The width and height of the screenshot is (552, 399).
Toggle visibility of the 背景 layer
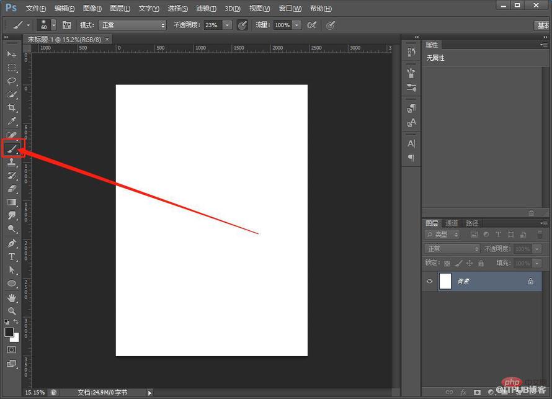click(429, 281)
